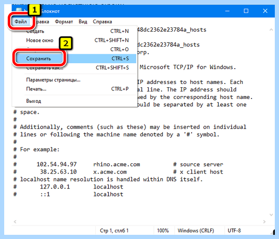Click the localhost name resolution line
279x239 pixels.
pyautogui.click(x=108, y=179)
